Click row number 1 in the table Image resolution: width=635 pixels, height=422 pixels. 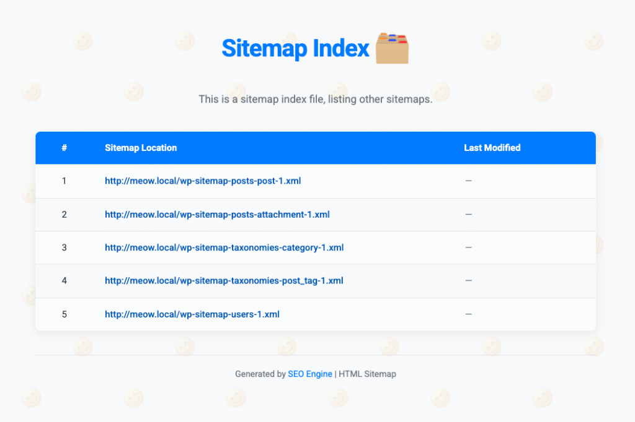click(x=64, y=181)
